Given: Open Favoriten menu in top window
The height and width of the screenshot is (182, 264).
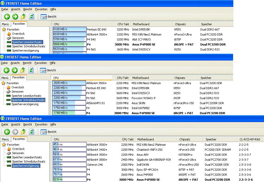Looking at the screenshot, I should pyautogui.click(x=41, y=9).
